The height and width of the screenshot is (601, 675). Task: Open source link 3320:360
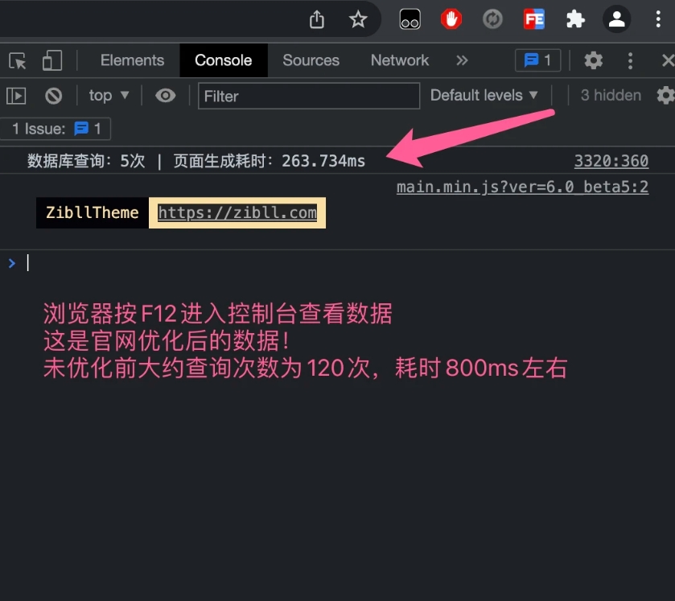pyautogui.click(x=611, y=161)
